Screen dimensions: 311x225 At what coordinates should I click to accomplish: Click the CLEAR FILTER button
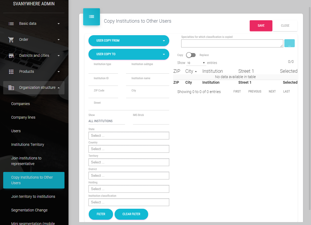click(x=131, y=214)
